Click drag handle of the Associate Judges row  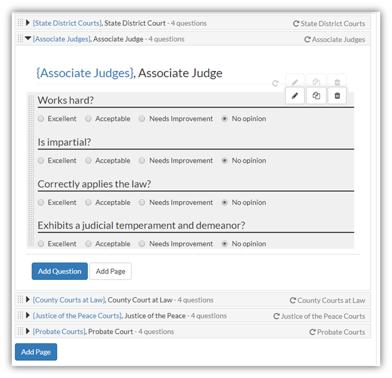point(21,38)
